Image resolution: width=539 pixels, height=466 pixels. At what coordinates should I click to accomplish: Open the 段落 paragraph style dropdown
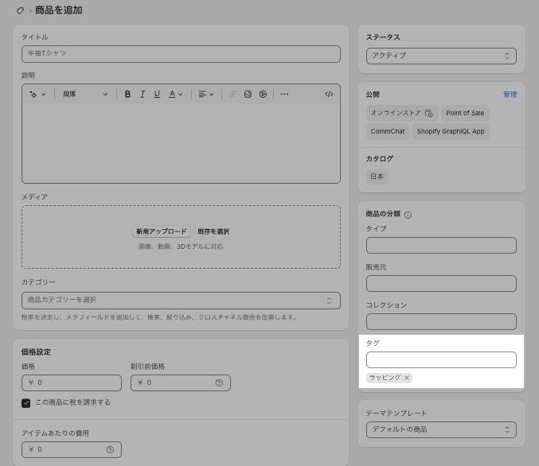(85, 94)
